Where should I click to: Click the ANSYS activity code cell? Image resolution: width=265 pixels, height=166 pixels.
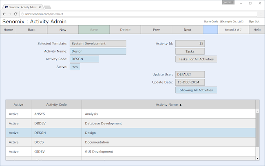pos(56,114)
